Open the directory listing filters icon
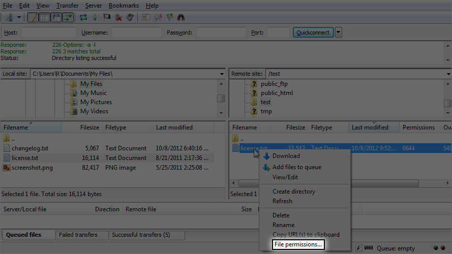Image resolution: width=452 pixels, height=254 pixels. click(x=146, y=17)
